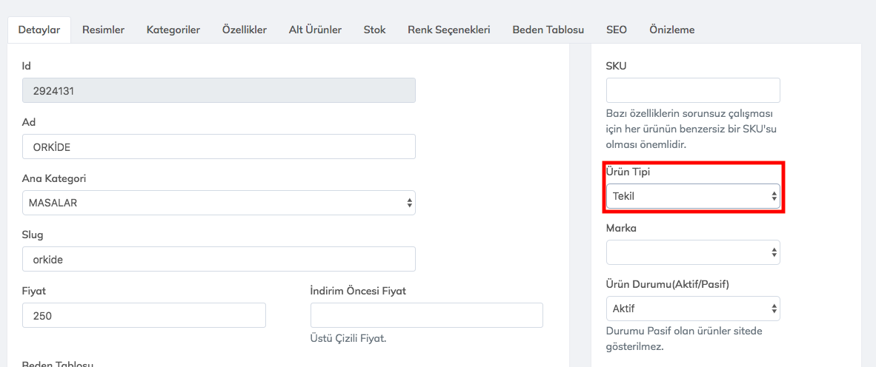
Task: Select the Detaylar tab
Action: click(x=39, y=30)
